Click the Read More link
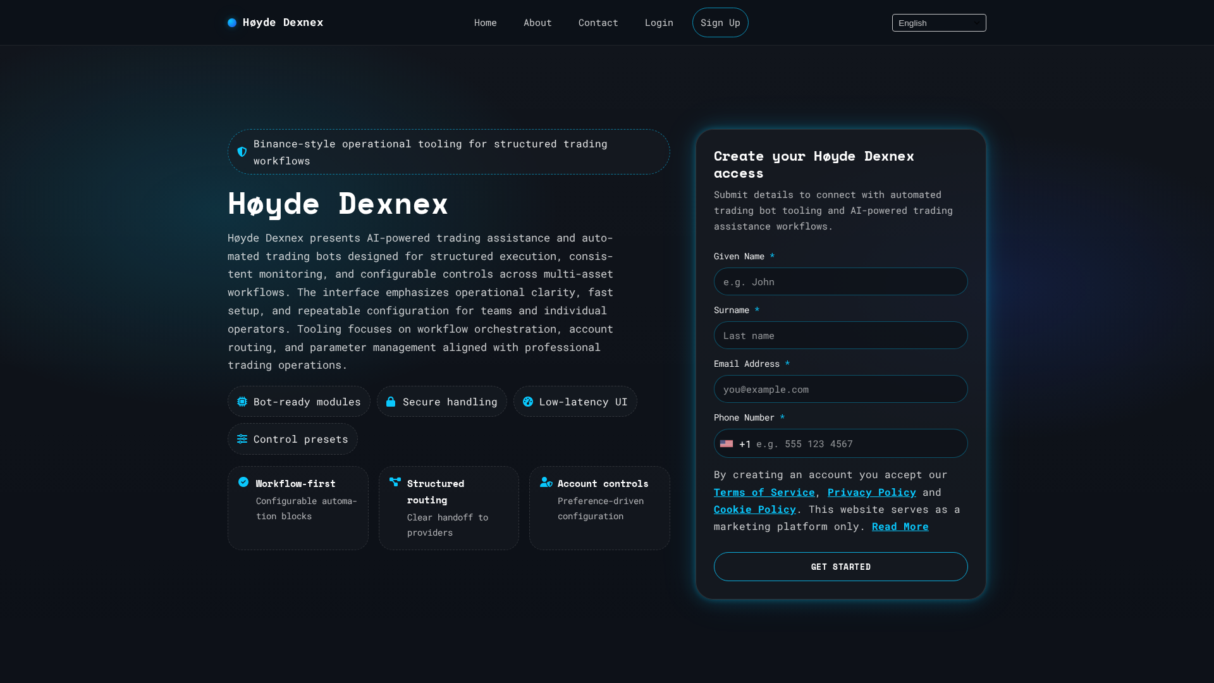 [900, 526]
